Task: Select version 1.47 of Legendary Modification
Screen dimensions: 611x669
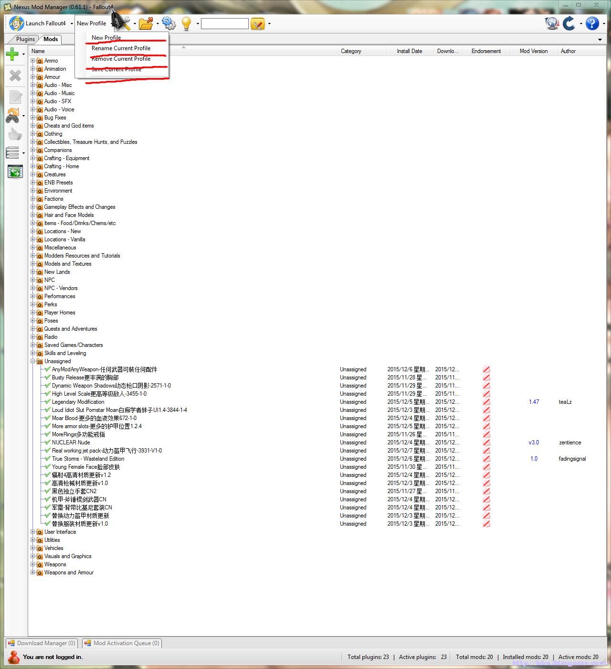Action: click(x=534, y=402)
